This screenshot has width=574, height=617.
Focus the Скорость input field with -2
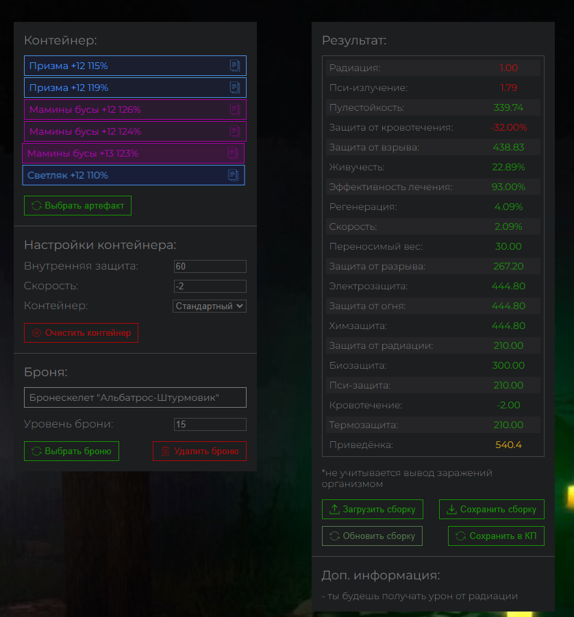(210, 286)
